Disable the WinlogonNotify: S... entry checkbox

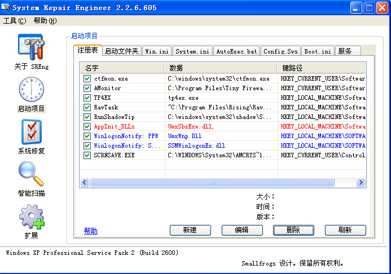point(87,145)
